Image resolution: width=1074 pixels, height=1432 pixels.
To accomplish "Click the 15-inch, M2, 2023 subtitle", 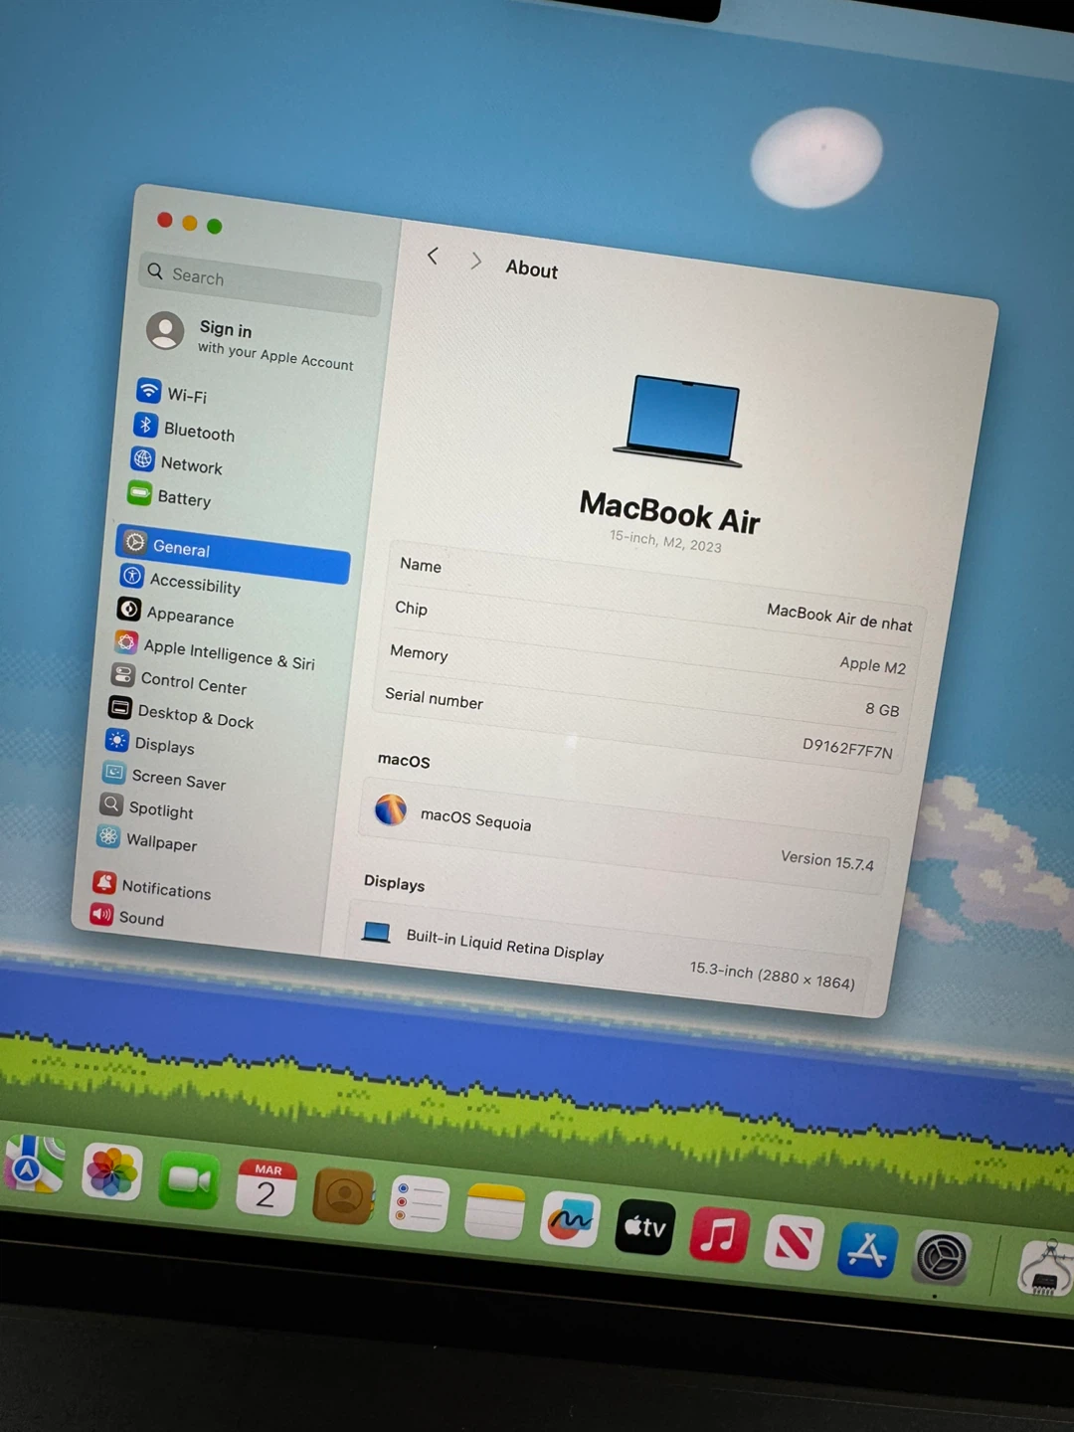I will click(x=665, y=541).
